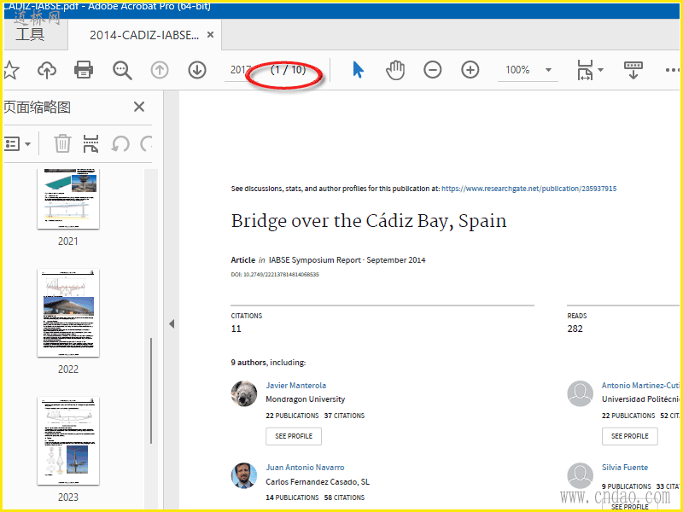Rotate pages counterclockwise icon

pyautogui.click(x=120, y=143)
